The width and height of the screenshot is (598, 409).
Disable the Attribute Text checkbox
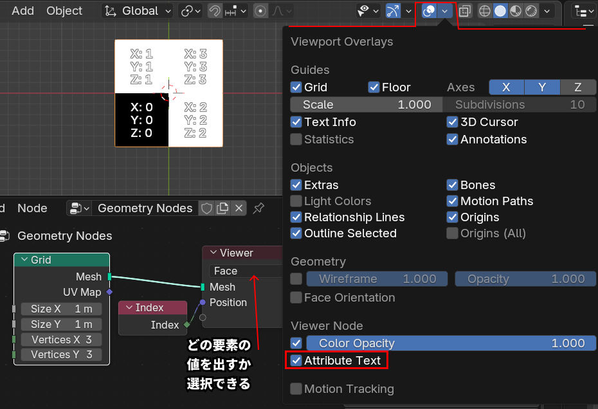click(296, 361)
